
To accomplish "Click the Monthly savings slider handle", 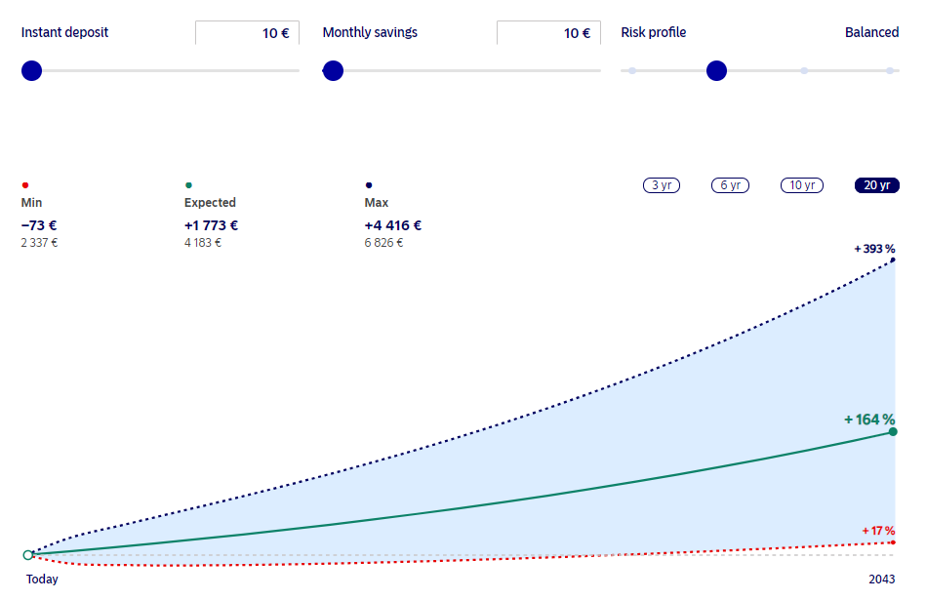I will 333,71.
